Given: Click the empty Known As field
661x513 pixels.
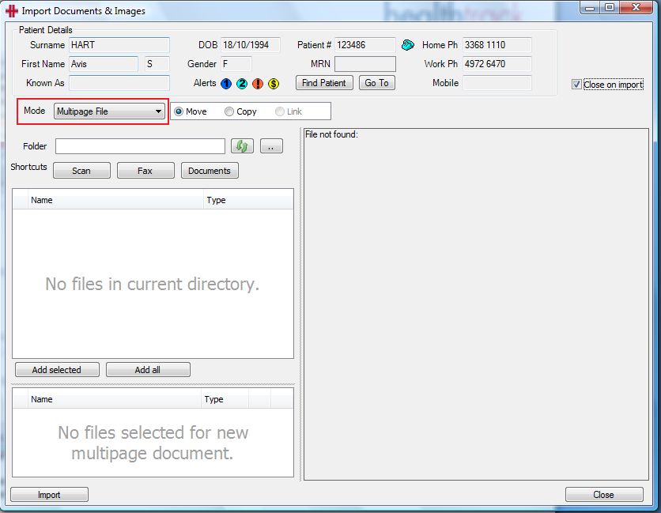Looking at the screenshot, I should point(119,83).
